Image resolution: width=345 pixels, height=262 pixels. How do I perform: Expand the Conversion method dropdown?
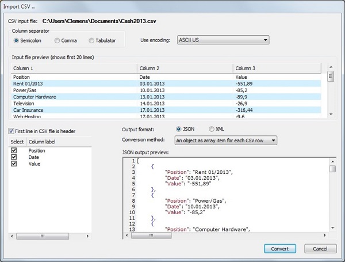coord(226,140)
